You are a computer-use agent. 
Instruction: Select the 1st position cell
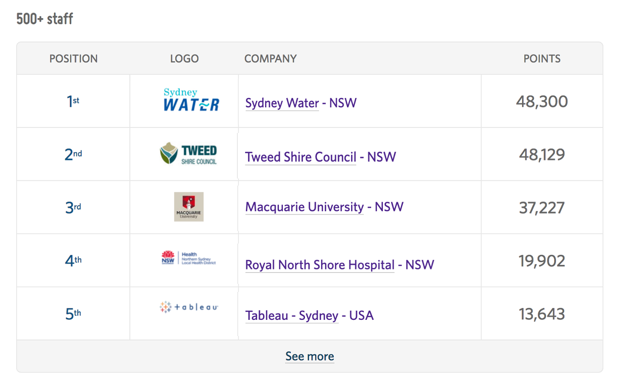[x=73, y=101]
